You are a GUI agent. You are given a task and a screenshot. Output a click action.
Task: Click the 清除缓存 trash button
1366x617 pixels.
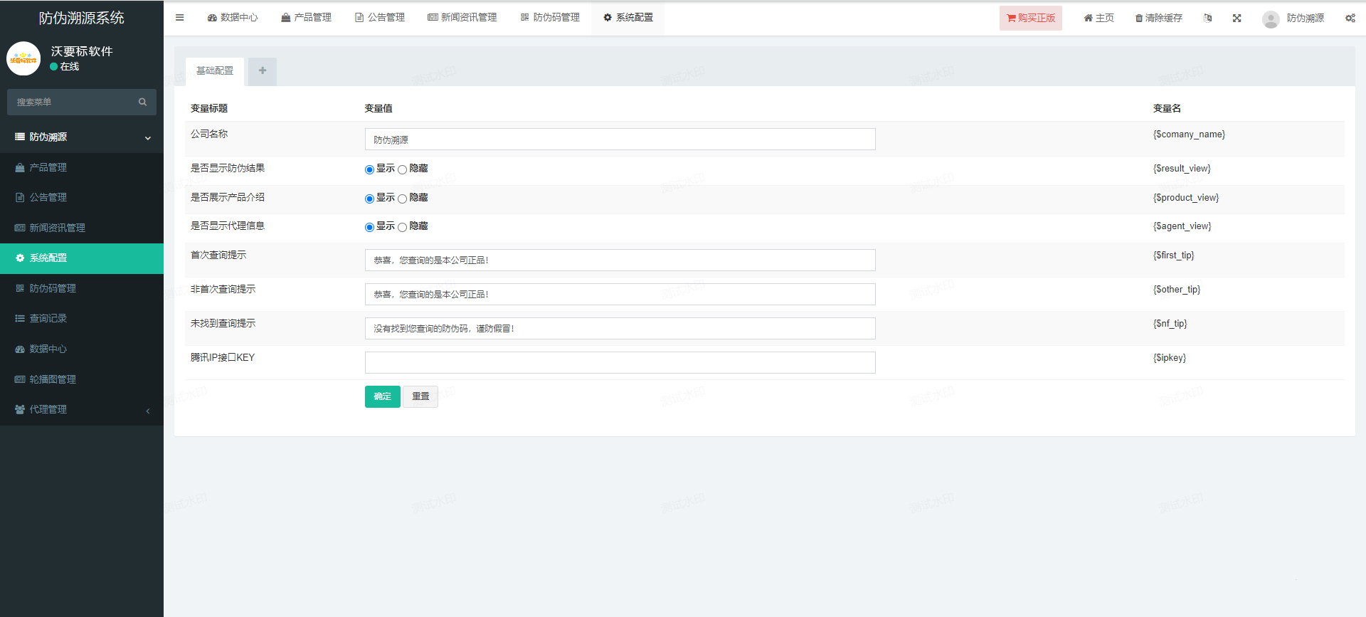pyautogui.click(x=1158, y=19)
